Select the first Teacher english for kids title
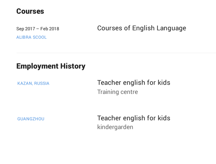This screenshot has height=164, width=216. pos(134,82)
